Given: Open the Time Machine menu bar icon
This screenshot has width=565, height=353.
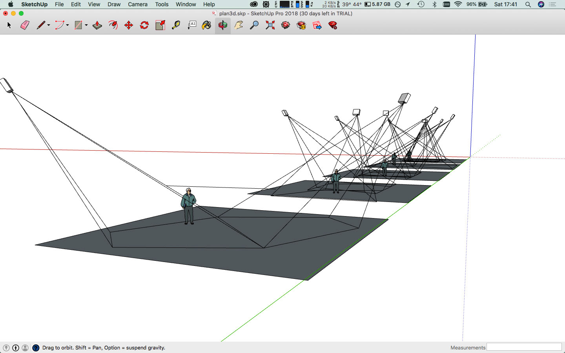Looking at the screenshot, I should [x=421, y=4].
